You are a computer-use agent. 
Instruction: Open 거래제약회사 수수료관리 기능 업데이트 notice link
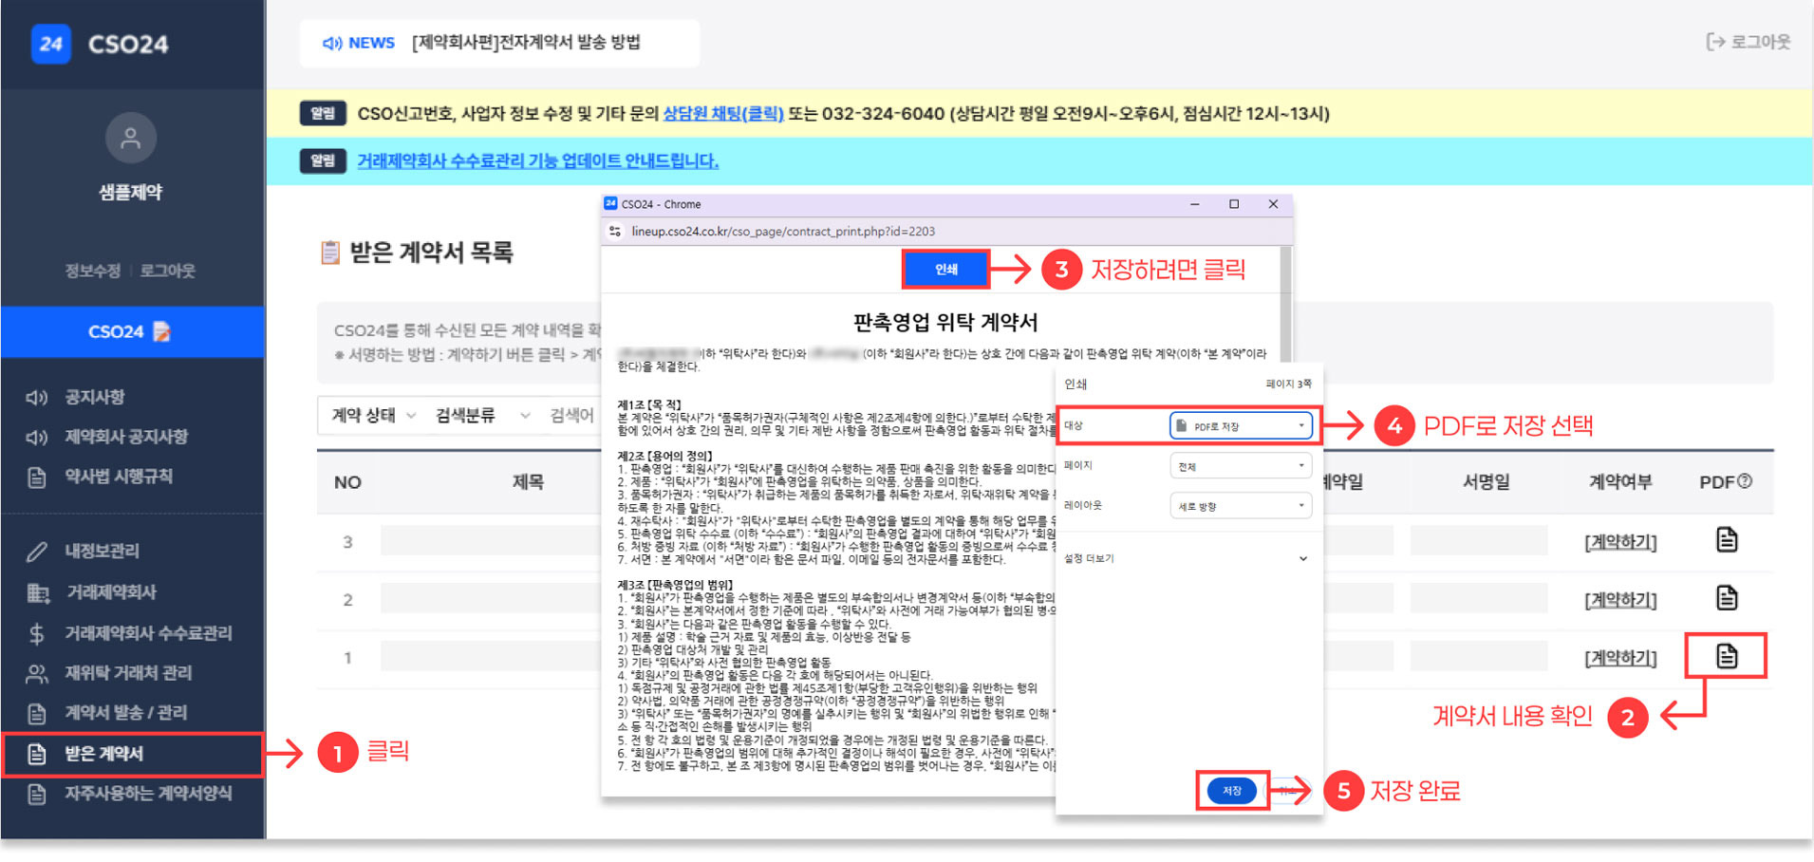[x=537, y=160]
